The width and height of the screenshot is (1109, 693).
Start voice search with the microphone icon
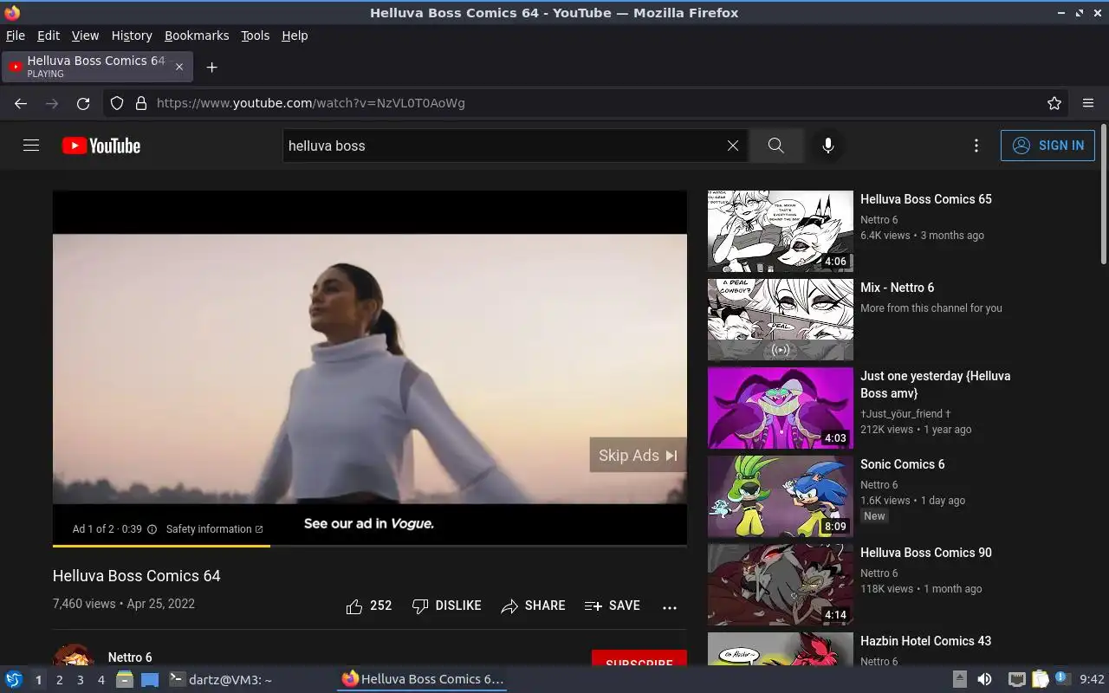pos(828,146)
